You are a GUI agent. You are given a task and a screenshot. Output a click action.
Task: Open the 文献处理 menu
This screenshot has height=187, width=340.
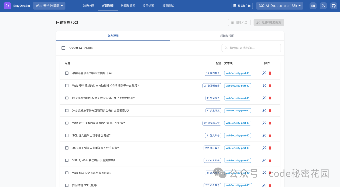coord(88,6)
